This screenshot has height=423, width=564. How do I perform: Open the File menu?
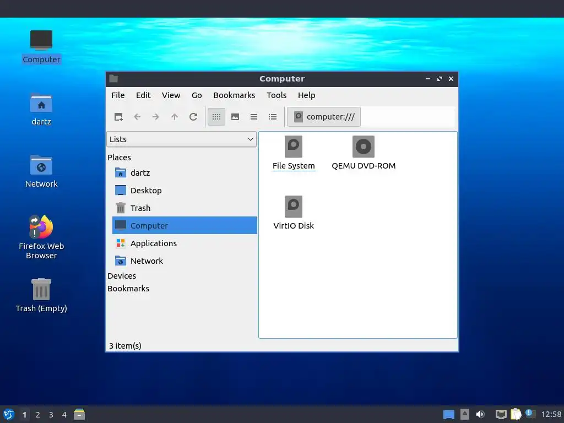point(118,95)
